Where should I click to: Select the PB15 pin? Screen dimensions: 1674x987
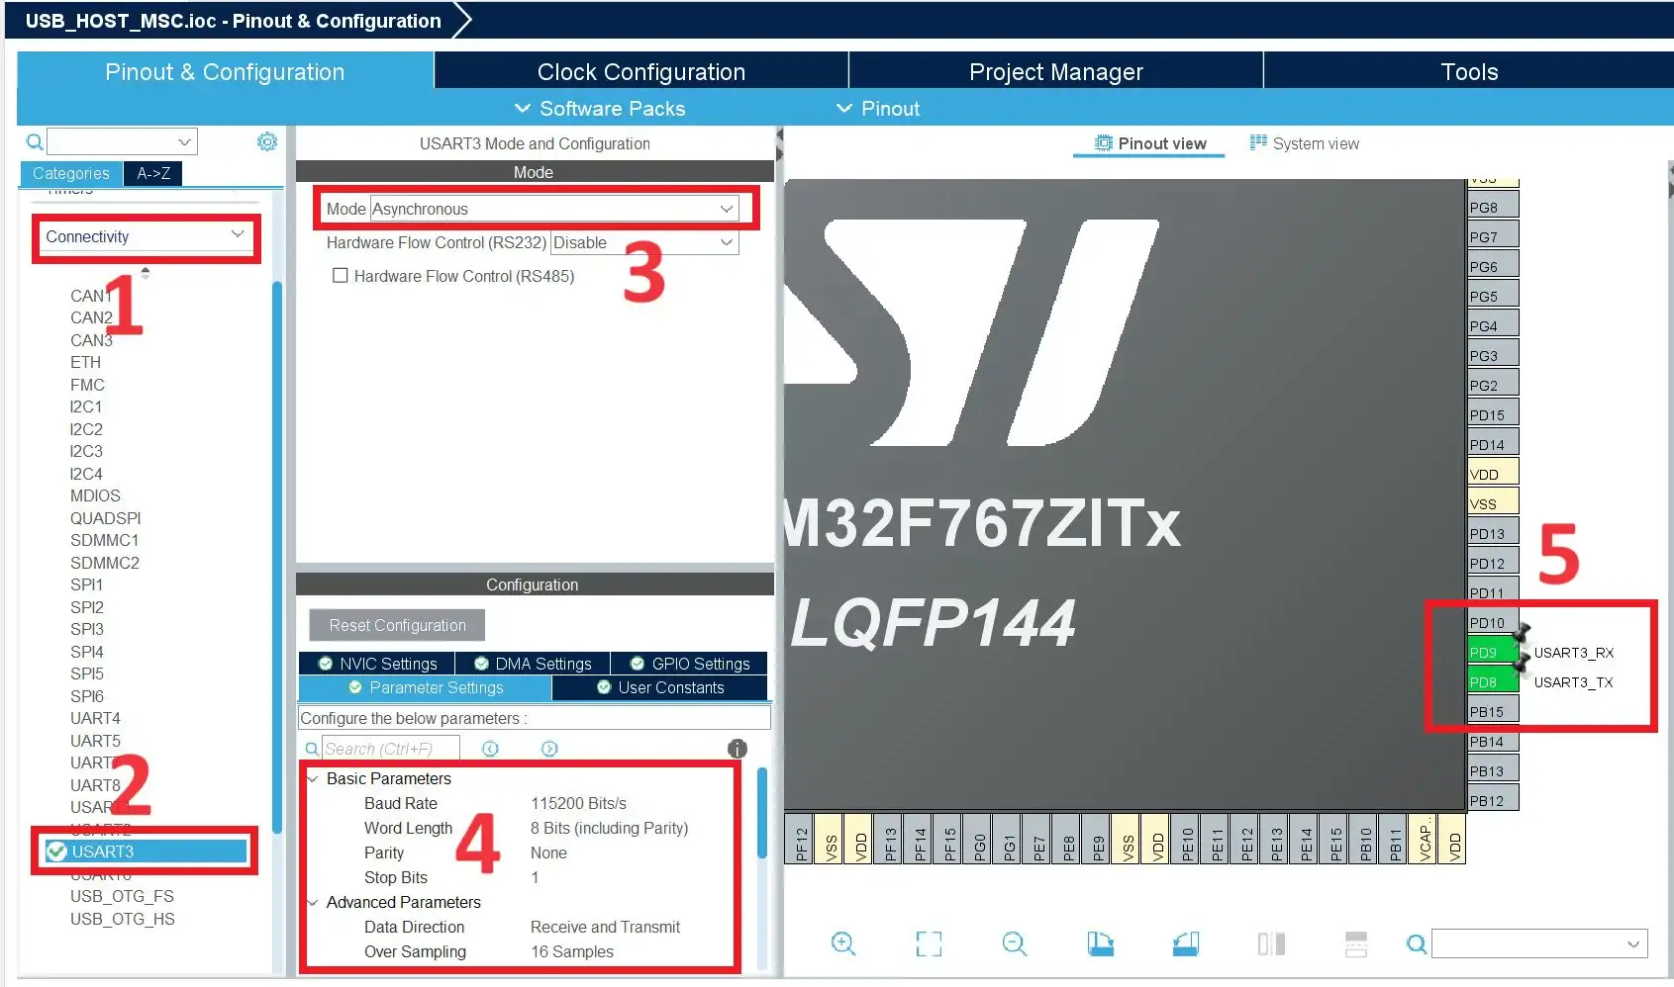click(x=1493, y=711)
